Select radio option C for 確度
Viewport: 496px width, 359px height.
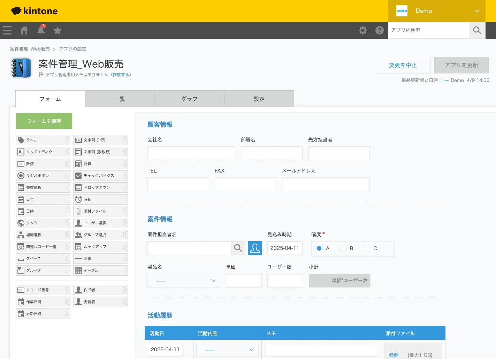point(366,249)
